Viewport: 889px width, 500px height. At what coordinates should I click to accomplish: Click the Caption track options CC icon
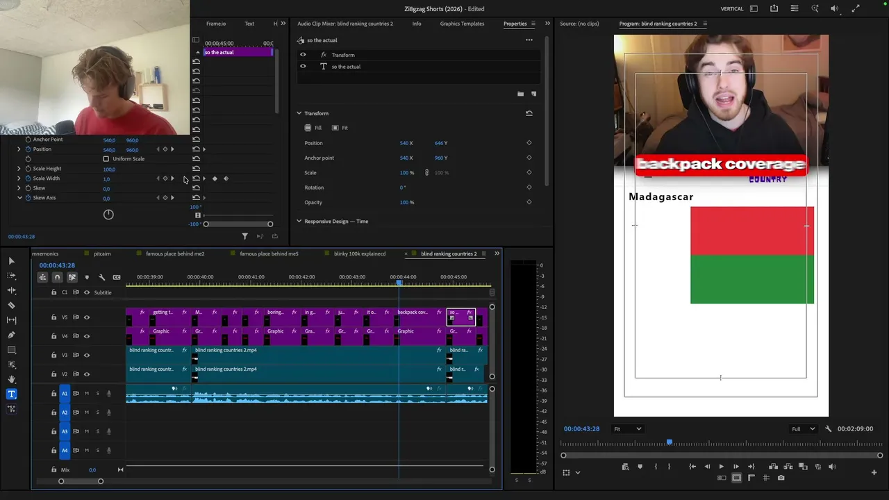[x=116, y=277]
